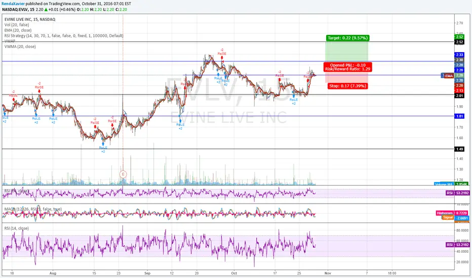
Task: Select the Vol (20, false) indicator legend
Action: pyautogui.click(x=17, y=25)
